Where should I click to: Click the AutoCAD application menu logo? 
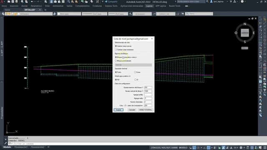point(2,2)
